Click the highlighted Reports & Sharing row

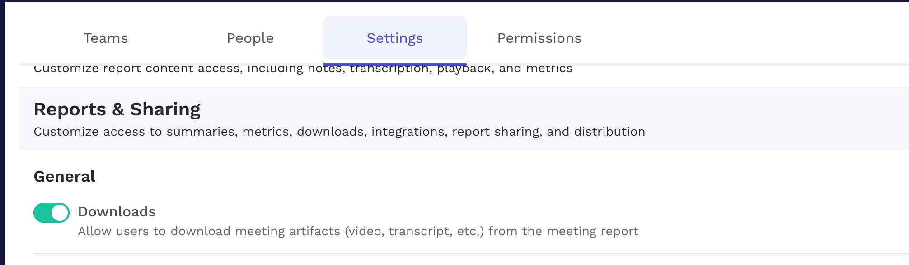[452, 118]
